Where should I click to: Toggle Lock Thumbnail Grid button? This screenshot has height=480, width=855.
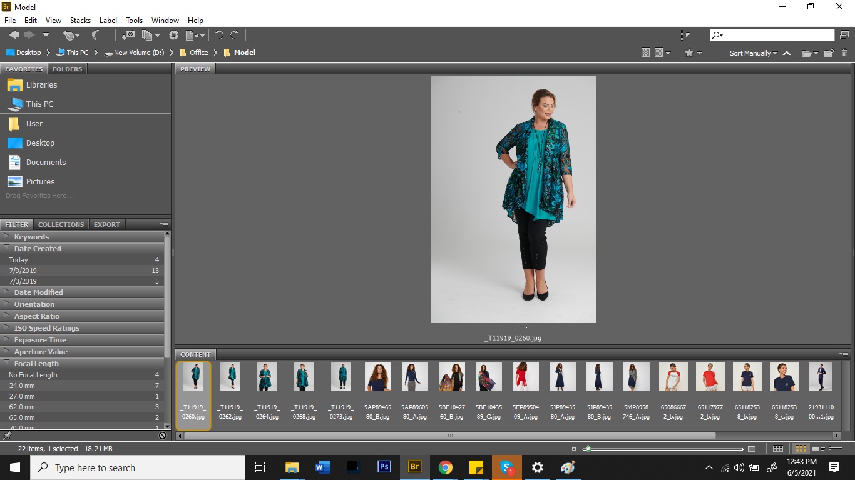tap(777, 449)
